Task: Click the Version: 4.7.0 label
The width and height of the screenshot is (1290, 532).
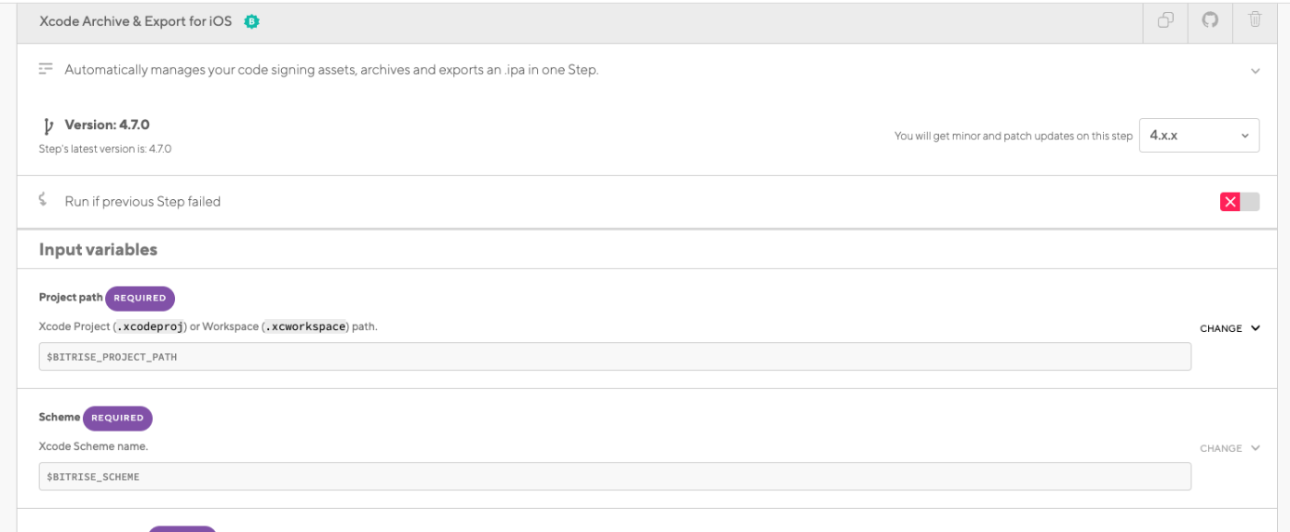Action: [x=107, y=125]
